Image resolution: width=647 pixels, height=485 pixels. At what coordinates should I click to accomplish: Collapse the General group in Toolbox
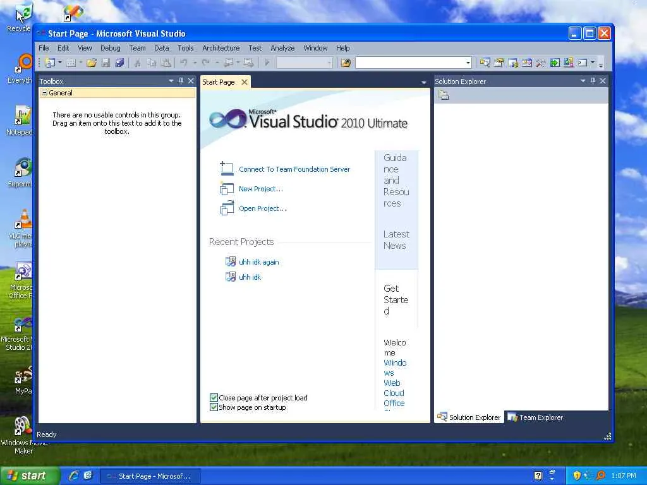pos(45,93)
